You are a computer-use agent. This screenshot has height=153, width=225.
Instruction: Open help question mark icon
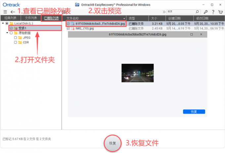coord(213,12)
